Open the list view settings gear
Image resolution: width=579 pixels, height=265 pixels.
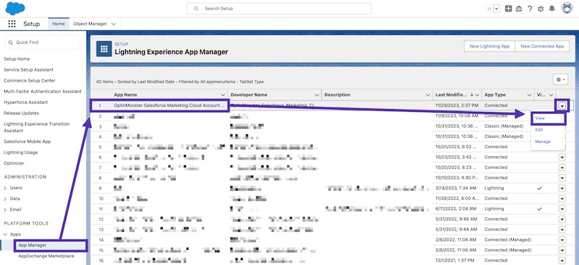point(560,79)
